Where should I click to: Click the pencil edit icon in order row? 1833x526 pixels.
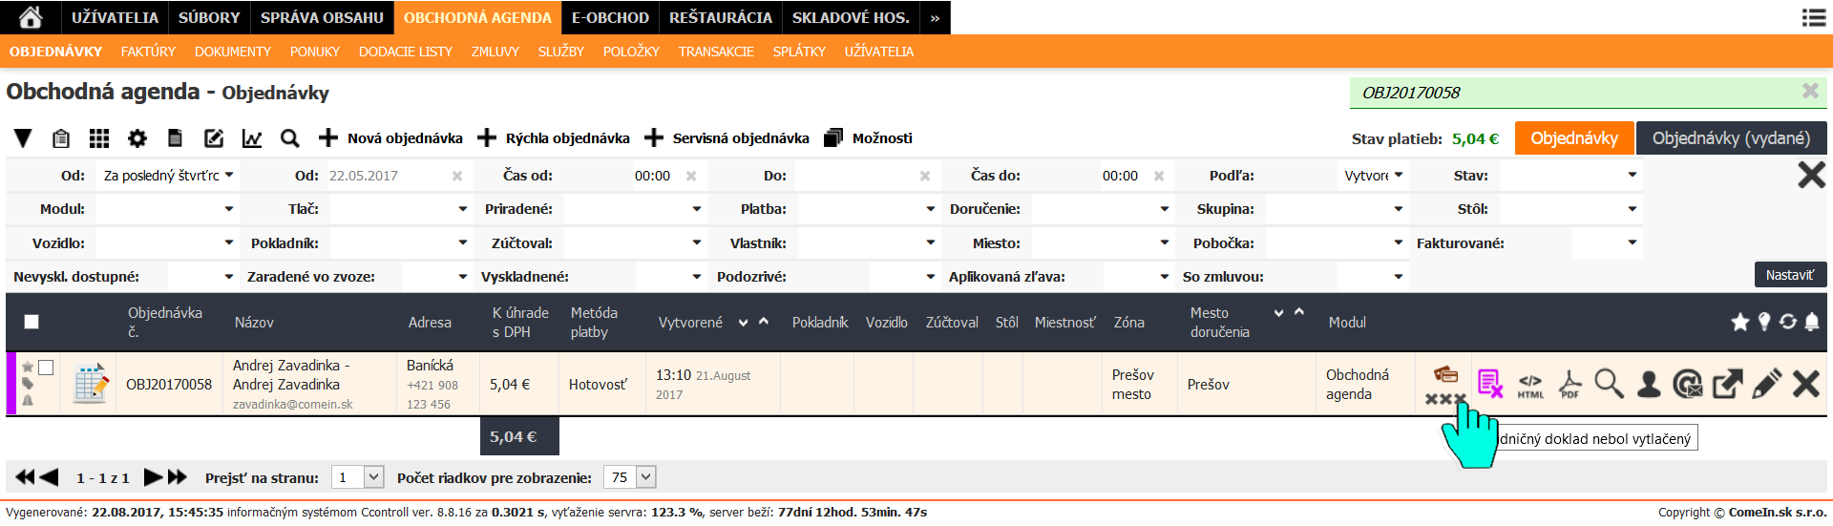coord(1766,384)
